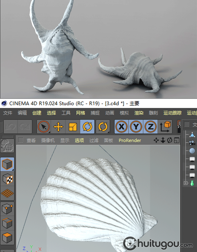Image resolution: width=197 pixels, height=252 pixels.
Task: Toggle Z axis lock
Action: pos(151,127)
